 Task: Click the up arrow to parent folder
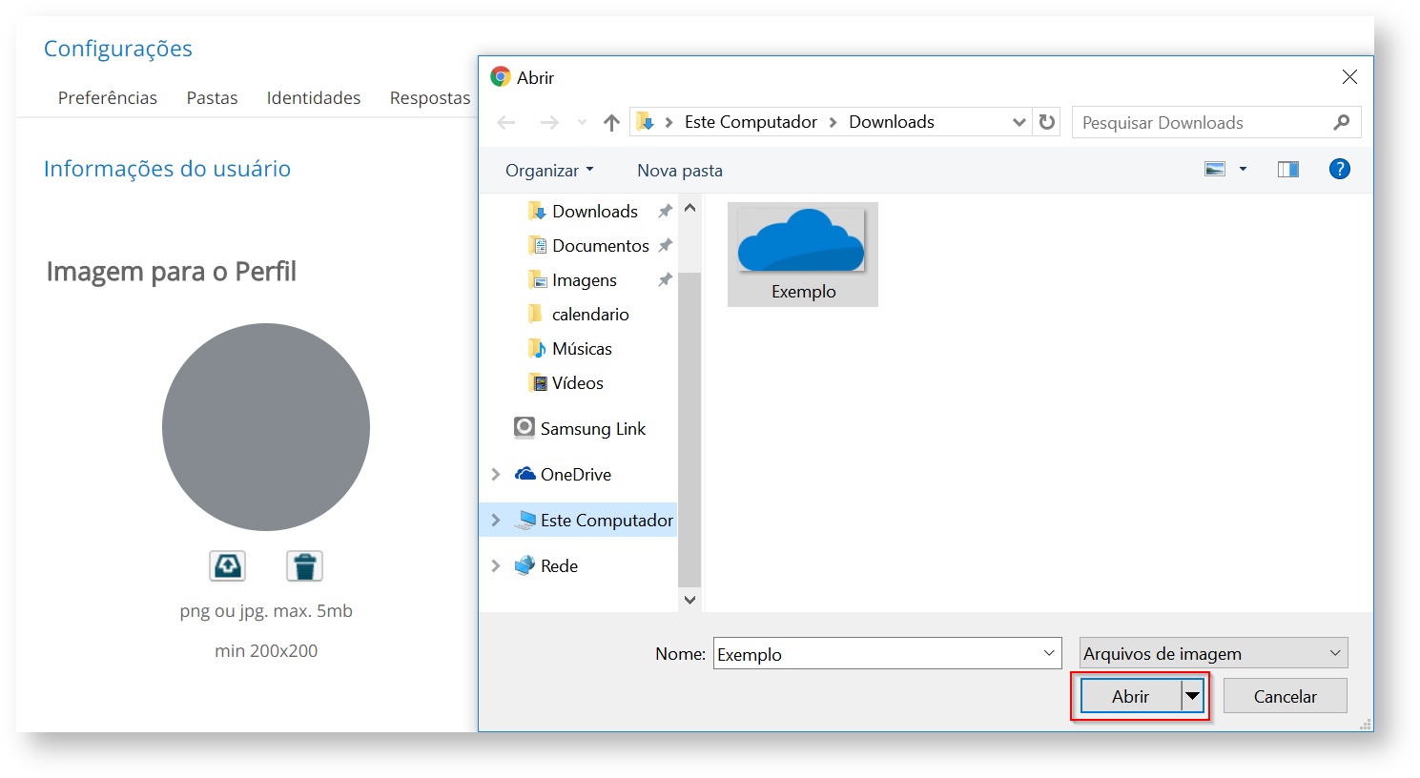point(611,122)
